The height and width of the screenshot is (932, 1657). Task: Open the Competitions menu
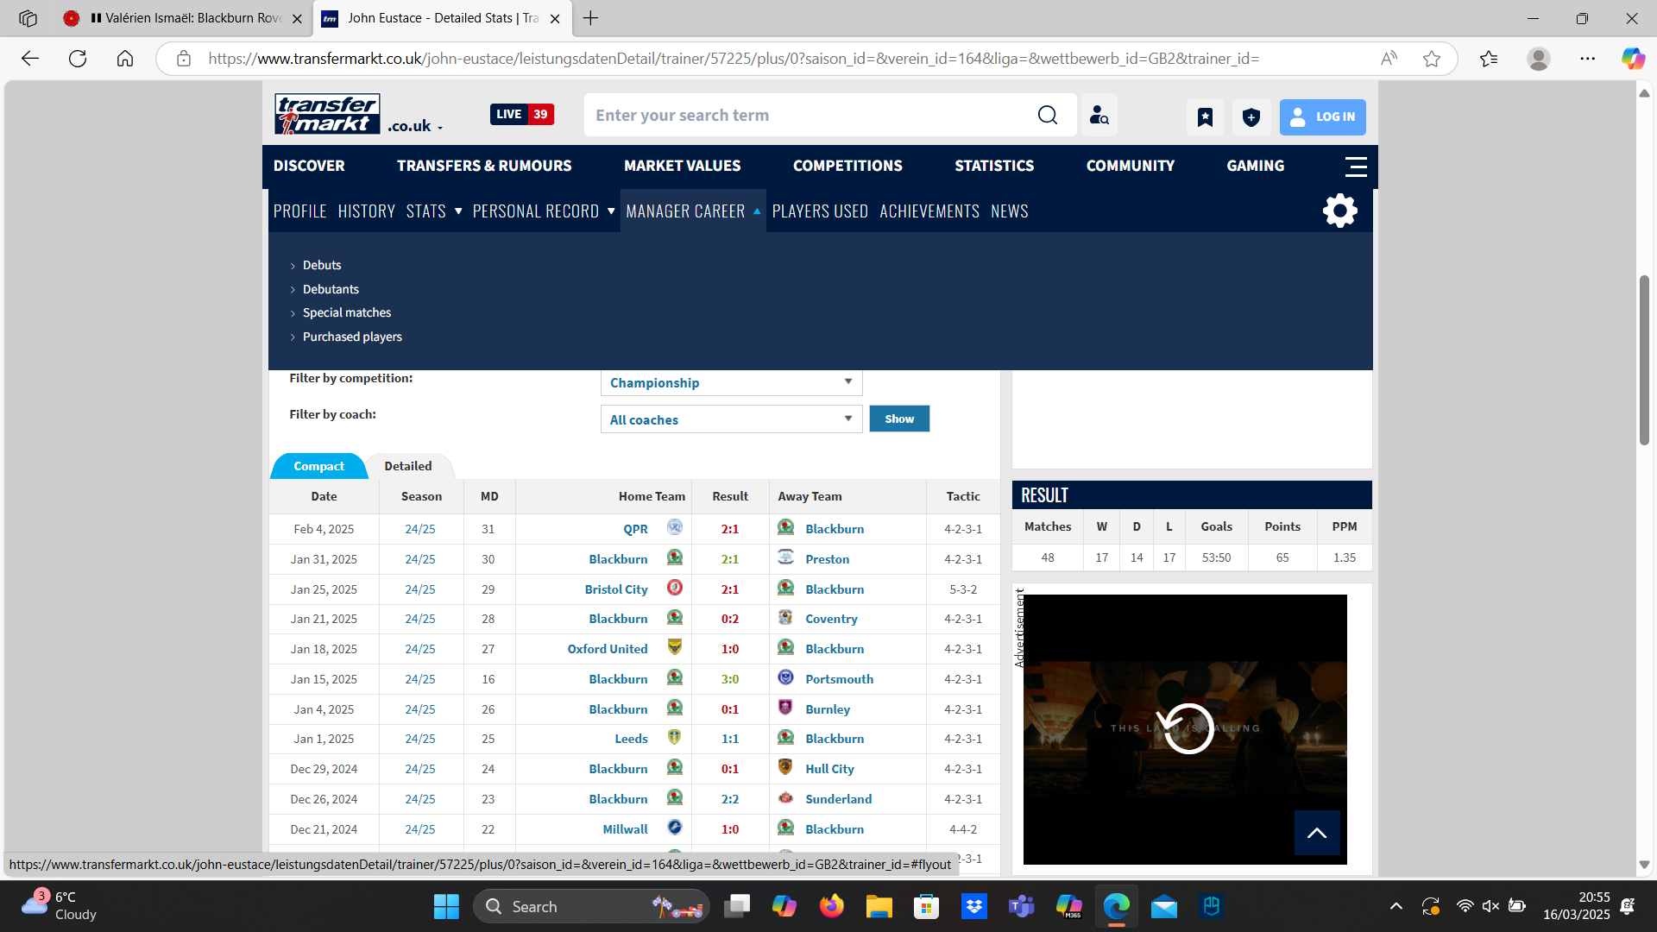pos(847,166)
